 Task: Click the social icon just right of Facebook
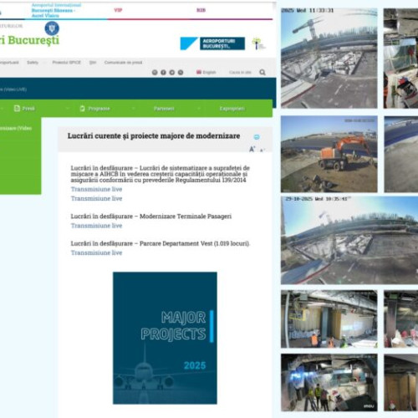(x=172, y=73)
